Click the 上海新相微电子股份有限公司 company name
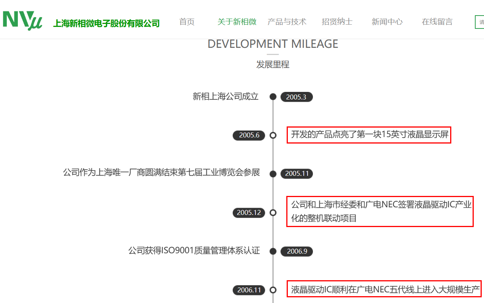 tap(106, 24)
